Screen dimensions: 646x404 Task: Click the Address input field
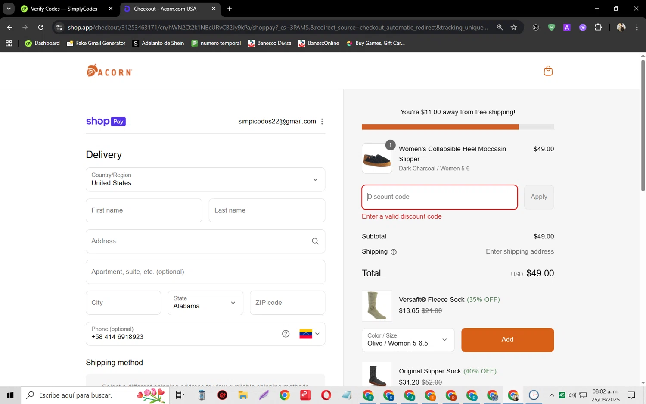click(205, 241)
